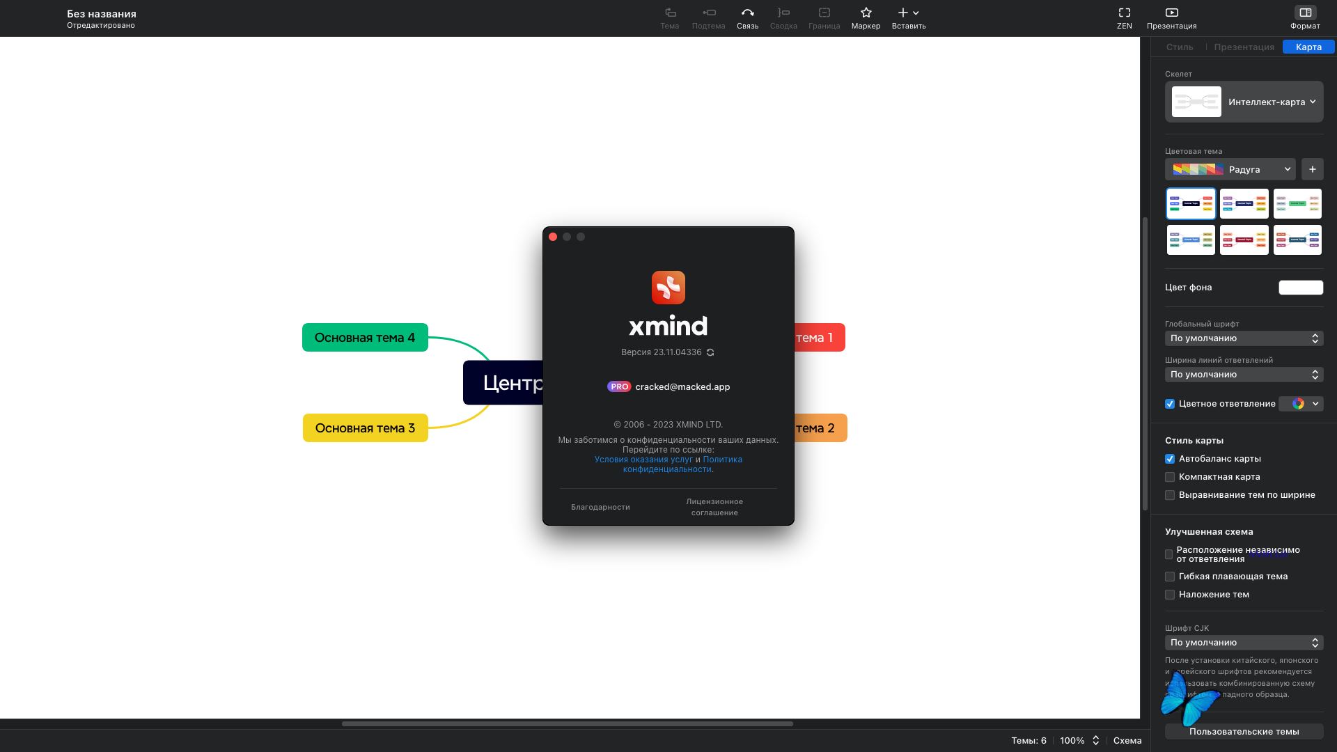This screenshot has height=752, width=1337.
Task: Toggle Цветное ответвление checkbox
Action: pos(1170,404)
